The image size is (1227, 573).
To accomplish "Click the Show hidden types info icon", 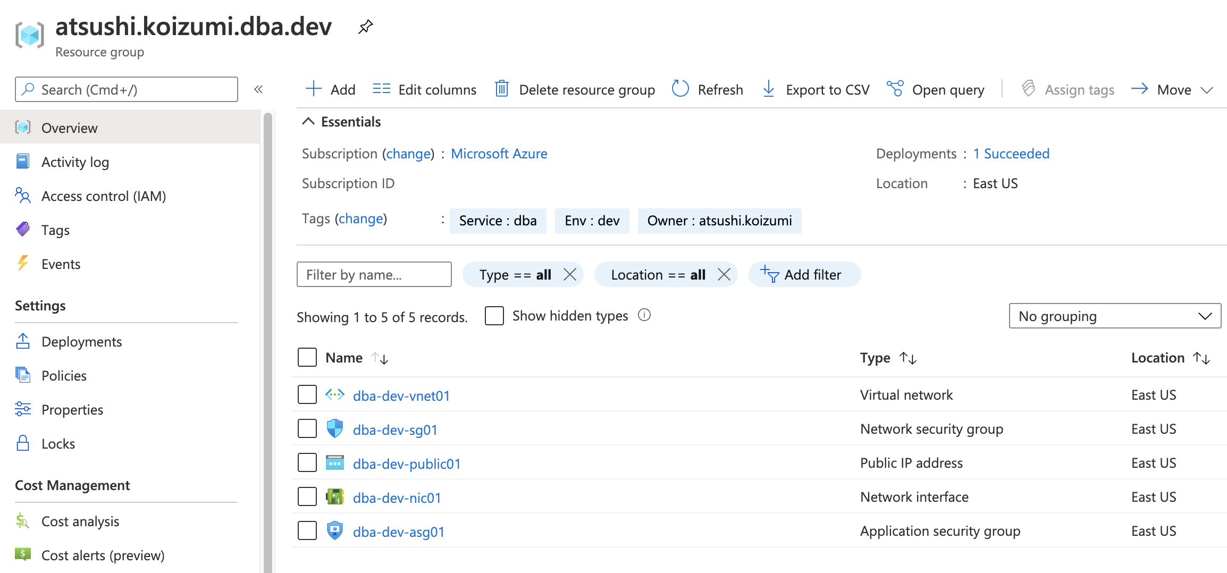I will [x=644, y=316].
